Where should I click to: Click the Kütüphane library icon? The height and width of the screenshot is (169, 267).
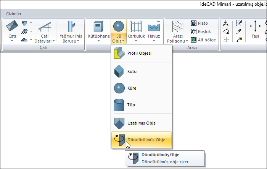(x=98, y=27)
